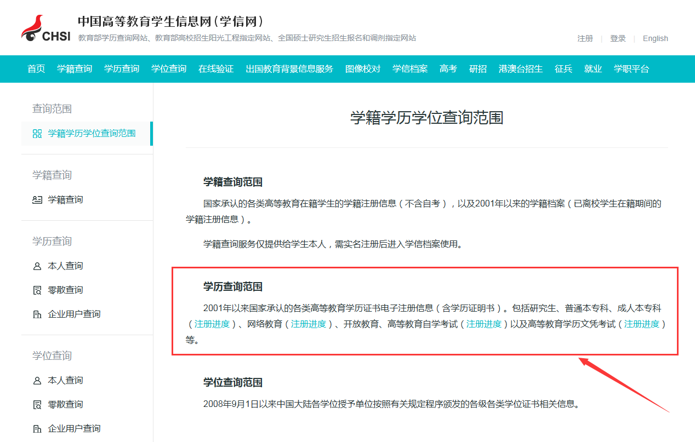This screenshot has height=442, width=695.
Task: Click person icon under 学位查询 本人查询
Action: pos(37,381)
